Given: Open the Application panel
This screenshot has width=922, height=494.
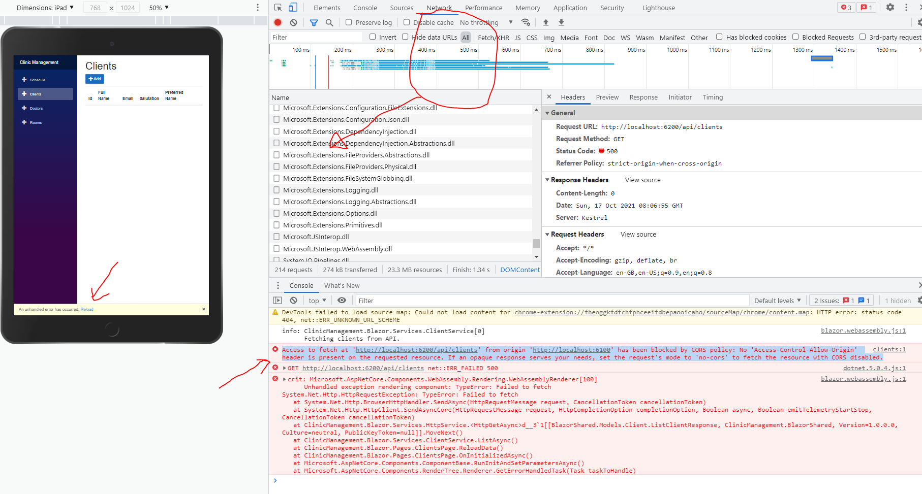Looking at the screenshot, I should 570,8.
